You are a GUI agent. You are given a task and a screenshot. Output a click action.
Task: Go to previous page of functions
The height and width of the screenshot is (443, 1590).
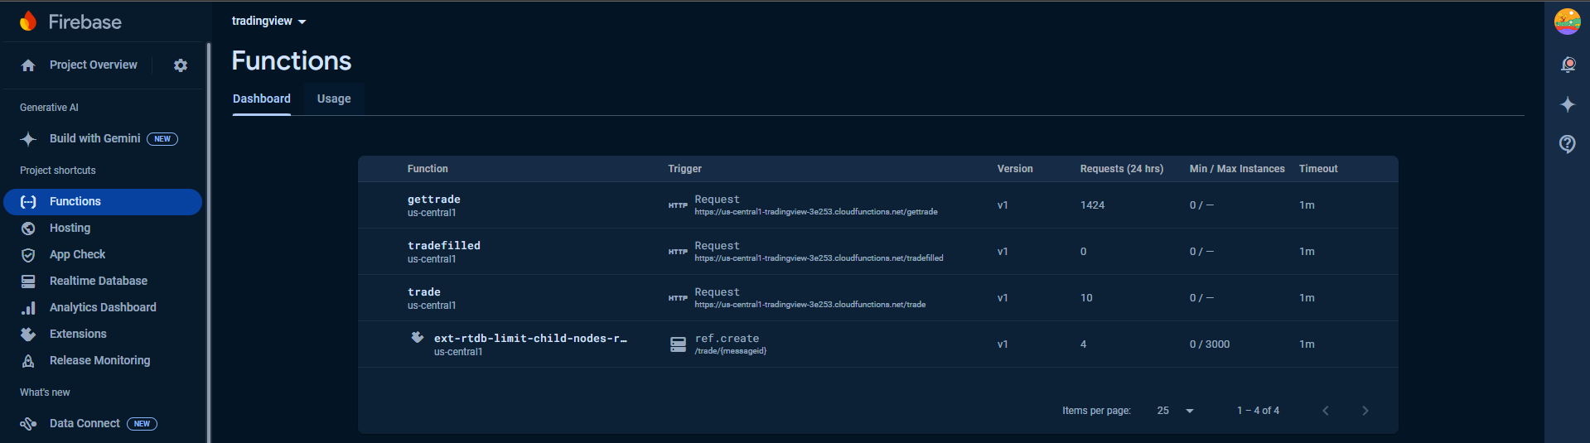[1326, 411]
